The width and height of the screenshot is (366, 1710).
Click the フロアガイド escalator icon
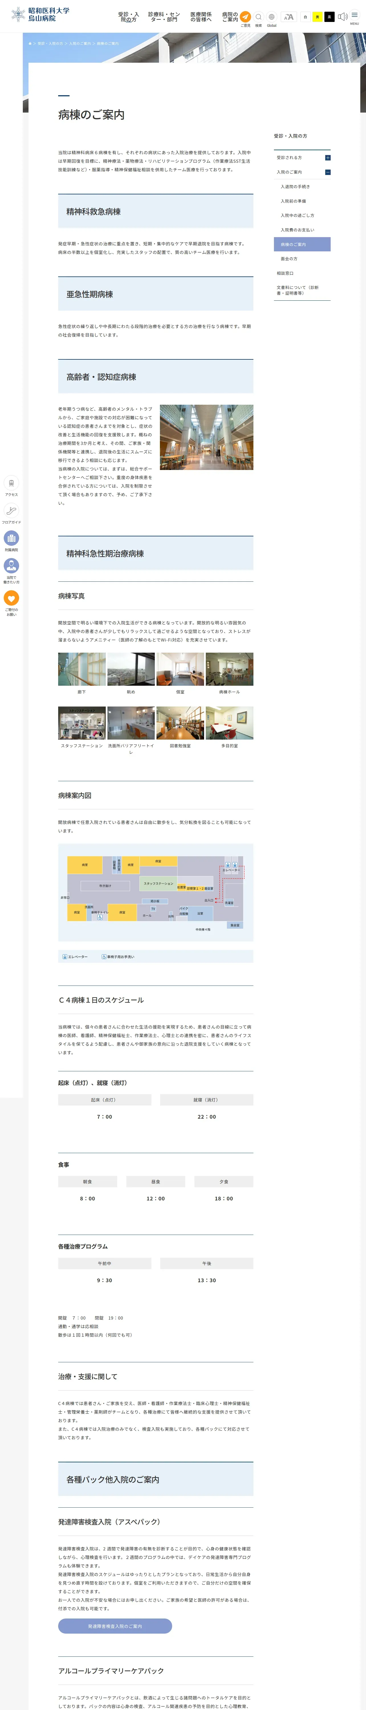(11, 510)
